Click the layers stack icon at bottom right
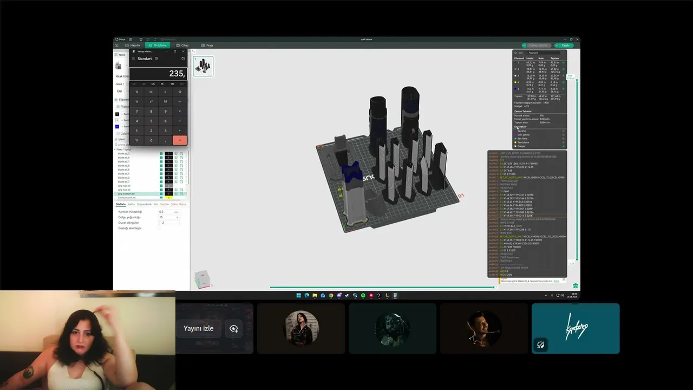Screen dimensions: 693x390 point(576,286)
